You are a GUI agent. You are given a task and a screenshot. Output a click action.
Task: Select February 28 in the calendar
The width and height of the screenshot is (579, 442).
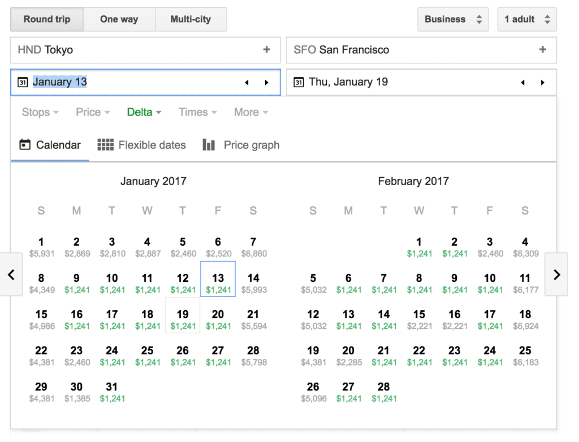coord(384,392)
